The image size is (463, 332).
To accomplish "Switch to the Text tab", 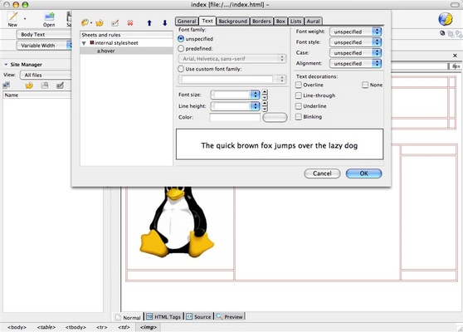I will 207,21.
